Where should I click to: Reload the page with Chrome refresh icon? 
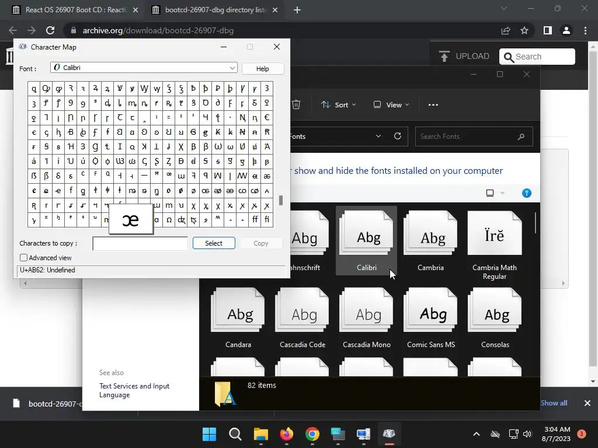coord(50,30)
